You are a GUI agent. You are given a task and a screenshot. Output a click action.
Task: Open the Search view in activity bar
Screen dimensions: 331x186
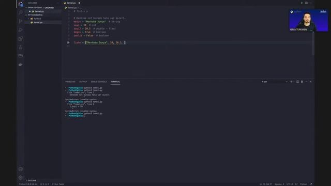[21, 12]
